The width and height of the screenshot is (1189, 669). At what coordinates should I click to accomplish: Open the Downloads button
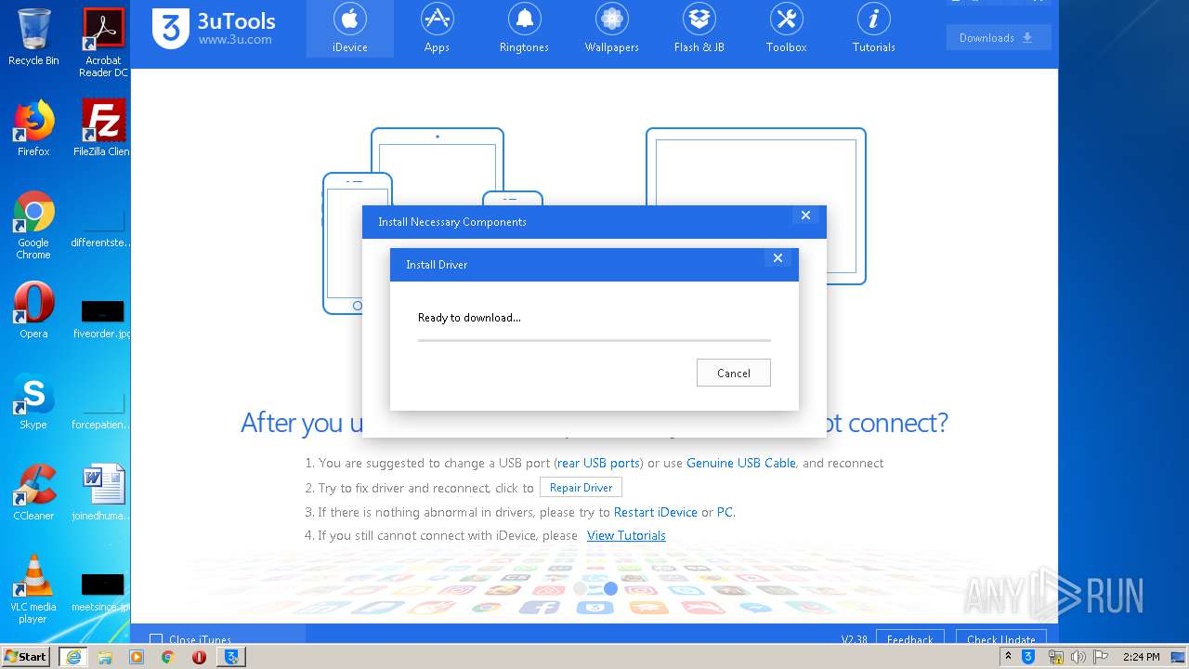click(x=999, y=37)
